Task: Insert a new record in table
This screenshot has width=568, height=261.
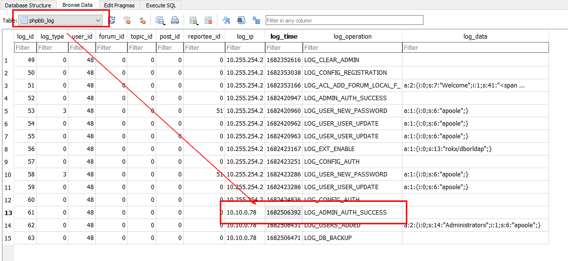Action: coord(193,21)
